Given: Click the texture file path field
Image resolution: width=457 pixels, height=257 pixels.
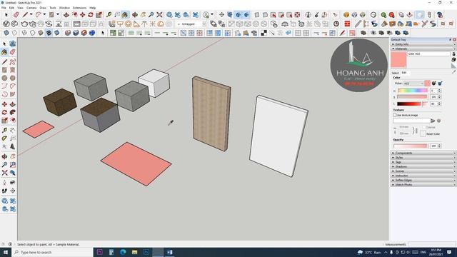Looking at the screenshot, I should tap(411, 121).
